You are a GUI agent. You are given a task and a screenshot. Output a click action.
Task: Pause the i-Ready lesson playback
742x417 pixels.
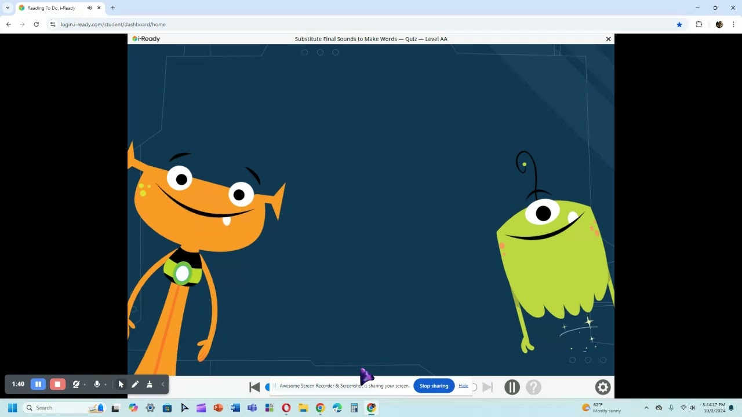point(512,387)
